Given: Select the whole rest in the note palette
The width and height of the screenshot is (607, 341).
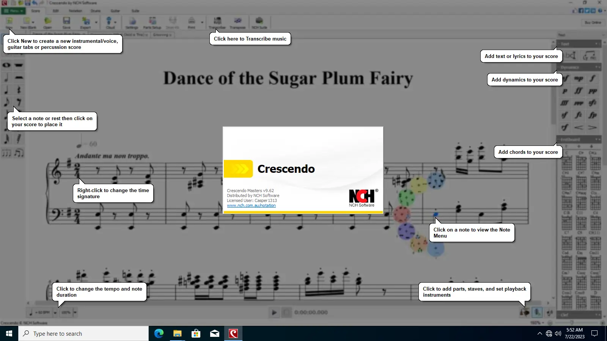Looking at the screenshot, I should (x=19, y=65).
